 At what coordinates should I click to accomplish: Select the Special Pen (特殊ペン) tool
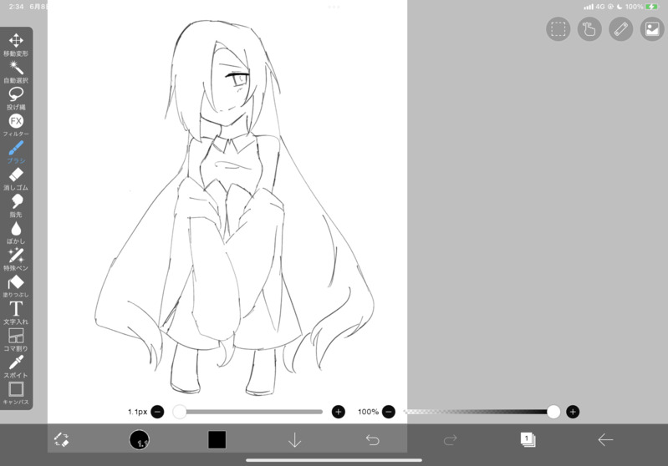pos(16,259)
